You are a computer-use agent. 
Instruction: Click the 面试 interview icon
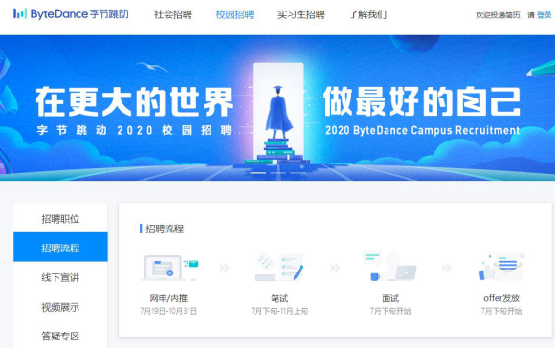point(390,267)
